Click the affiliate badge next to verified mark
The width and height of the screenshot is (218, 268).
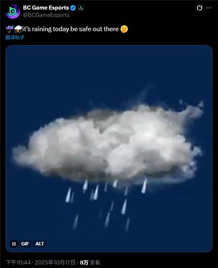tap(81, 8)
